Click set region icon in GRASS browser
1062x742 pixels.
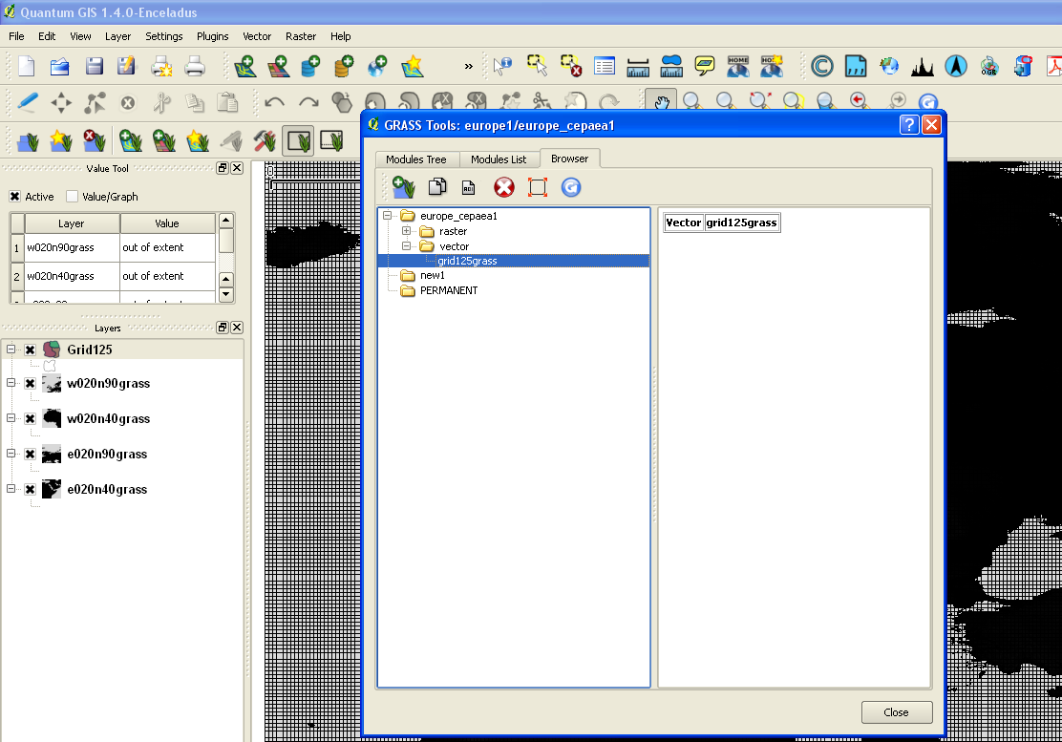[x=537, y=187]
